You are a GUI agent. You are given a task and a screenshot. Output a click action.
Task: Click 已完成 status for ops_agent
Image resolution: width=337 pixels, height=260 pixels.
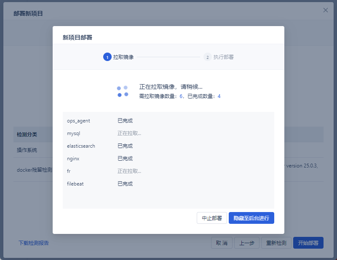[x=125, y=121]
